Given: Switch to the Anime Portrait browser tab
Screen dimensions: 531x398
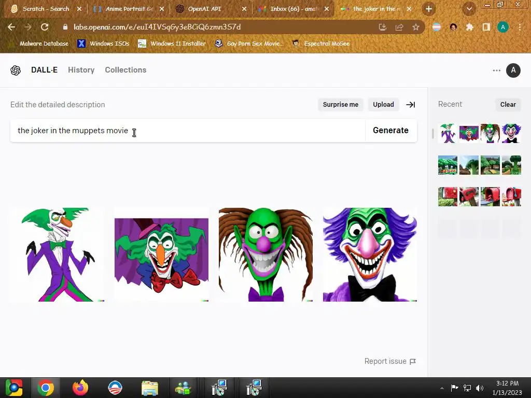Looking at the screenshot, I should point(129,9).
